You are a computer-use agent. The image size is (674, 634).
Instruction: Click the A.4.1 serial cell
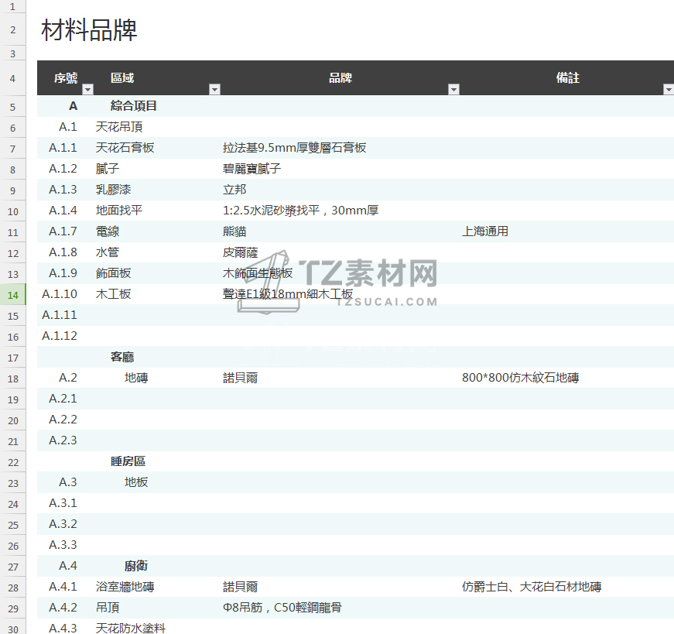coord(63,587)
